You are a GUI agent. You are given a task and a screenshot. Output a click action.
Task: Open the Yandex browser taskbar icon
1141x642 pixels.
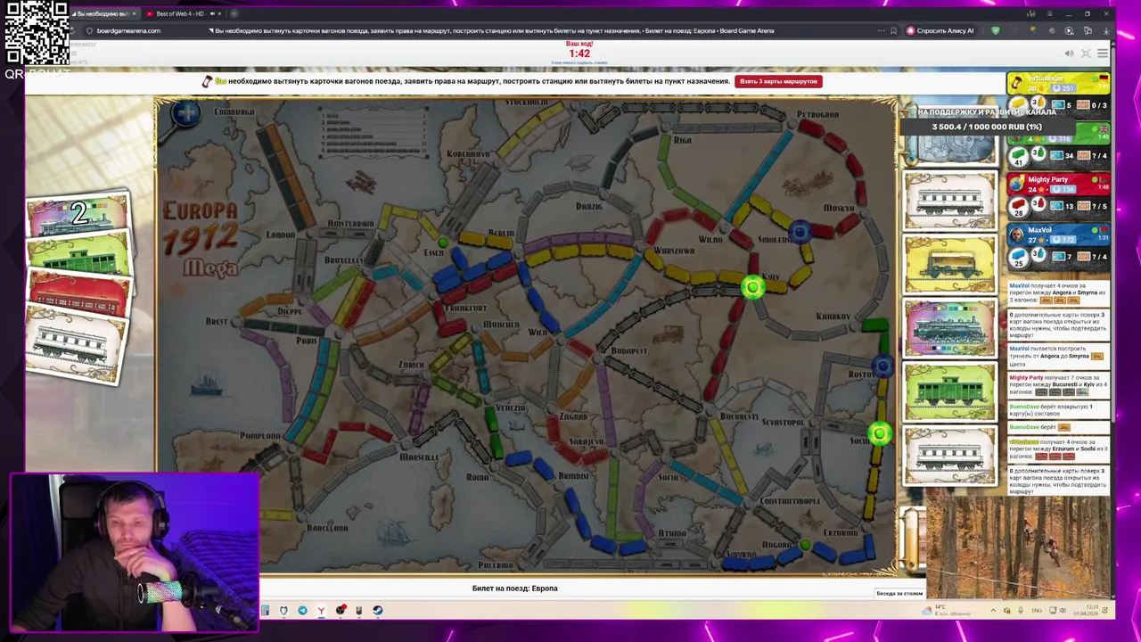[x=321, y=611]
